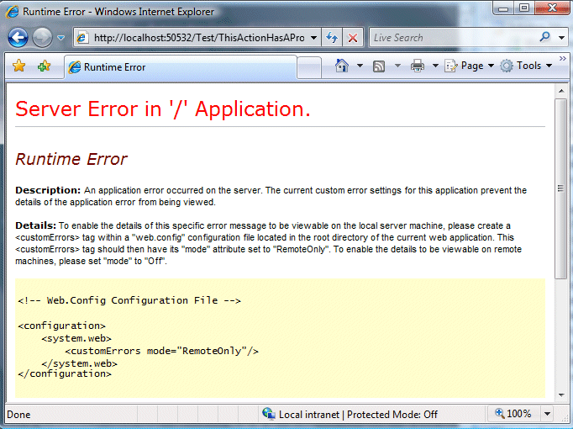This screenshot has width=573, height=429.
Task: Open Favorites Center star icon
Action: [x=19, y=66]
